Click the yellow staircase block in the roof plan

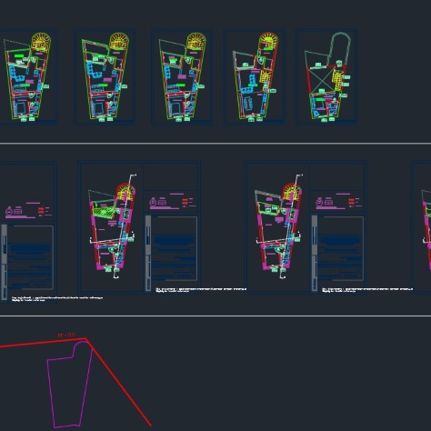coord(337,80)
